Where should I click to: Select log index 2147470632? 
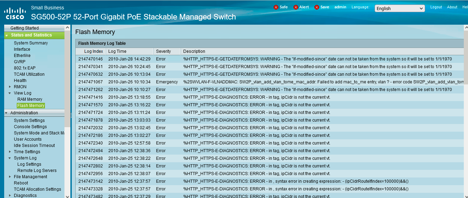click(x=91, y=74)
